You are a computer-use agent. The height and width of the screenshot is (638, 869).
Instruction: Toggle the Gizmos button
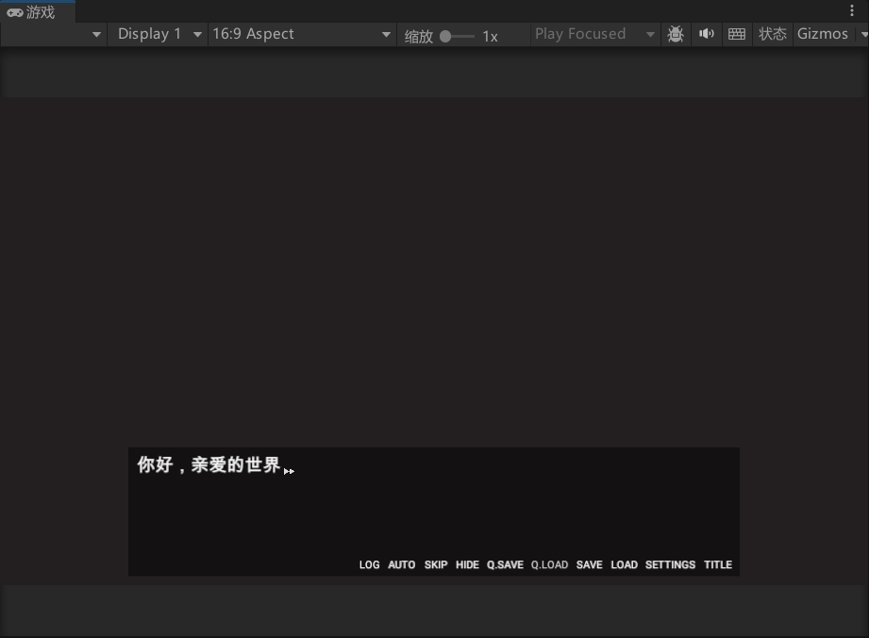pos(823,34)
